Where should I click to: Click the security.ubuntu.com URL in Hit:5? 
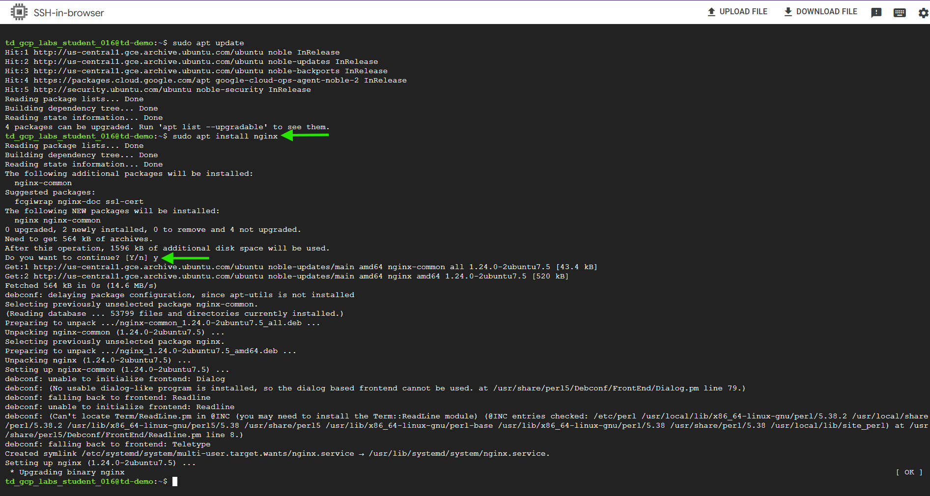coord(113,89)
